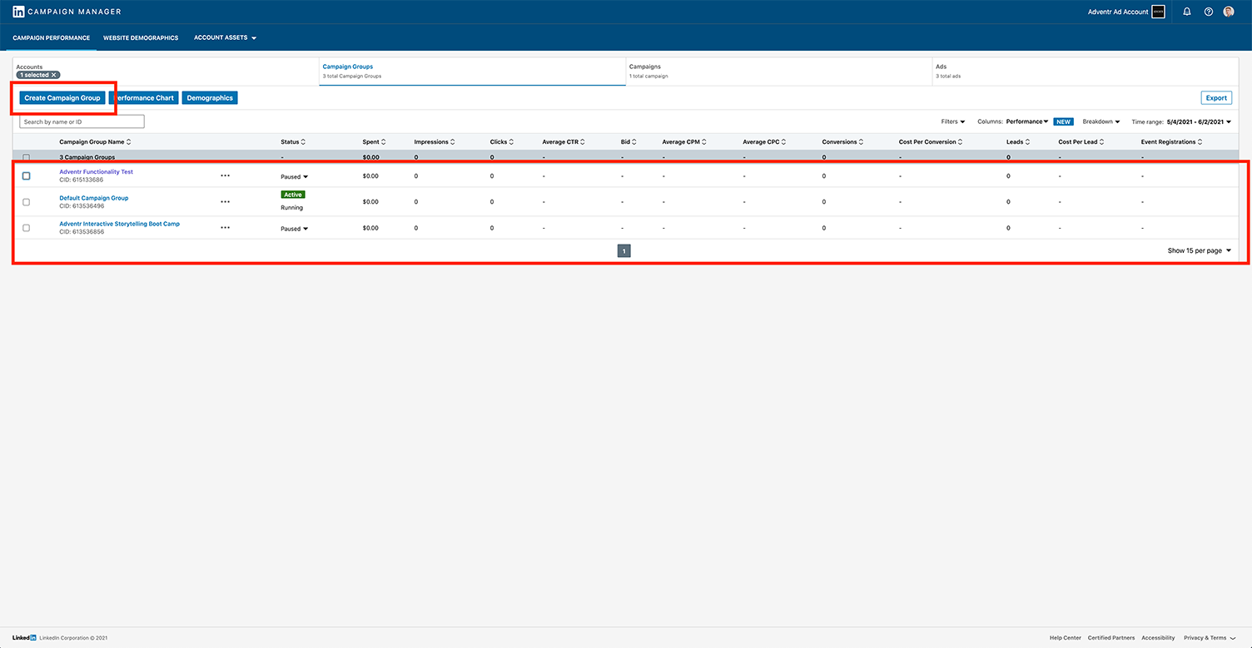Check the Default Campaign Group row checkbox
Image resolution: width=1252 pixels, height=648 pixels.
pyautogui.click(x=26, y=202)
